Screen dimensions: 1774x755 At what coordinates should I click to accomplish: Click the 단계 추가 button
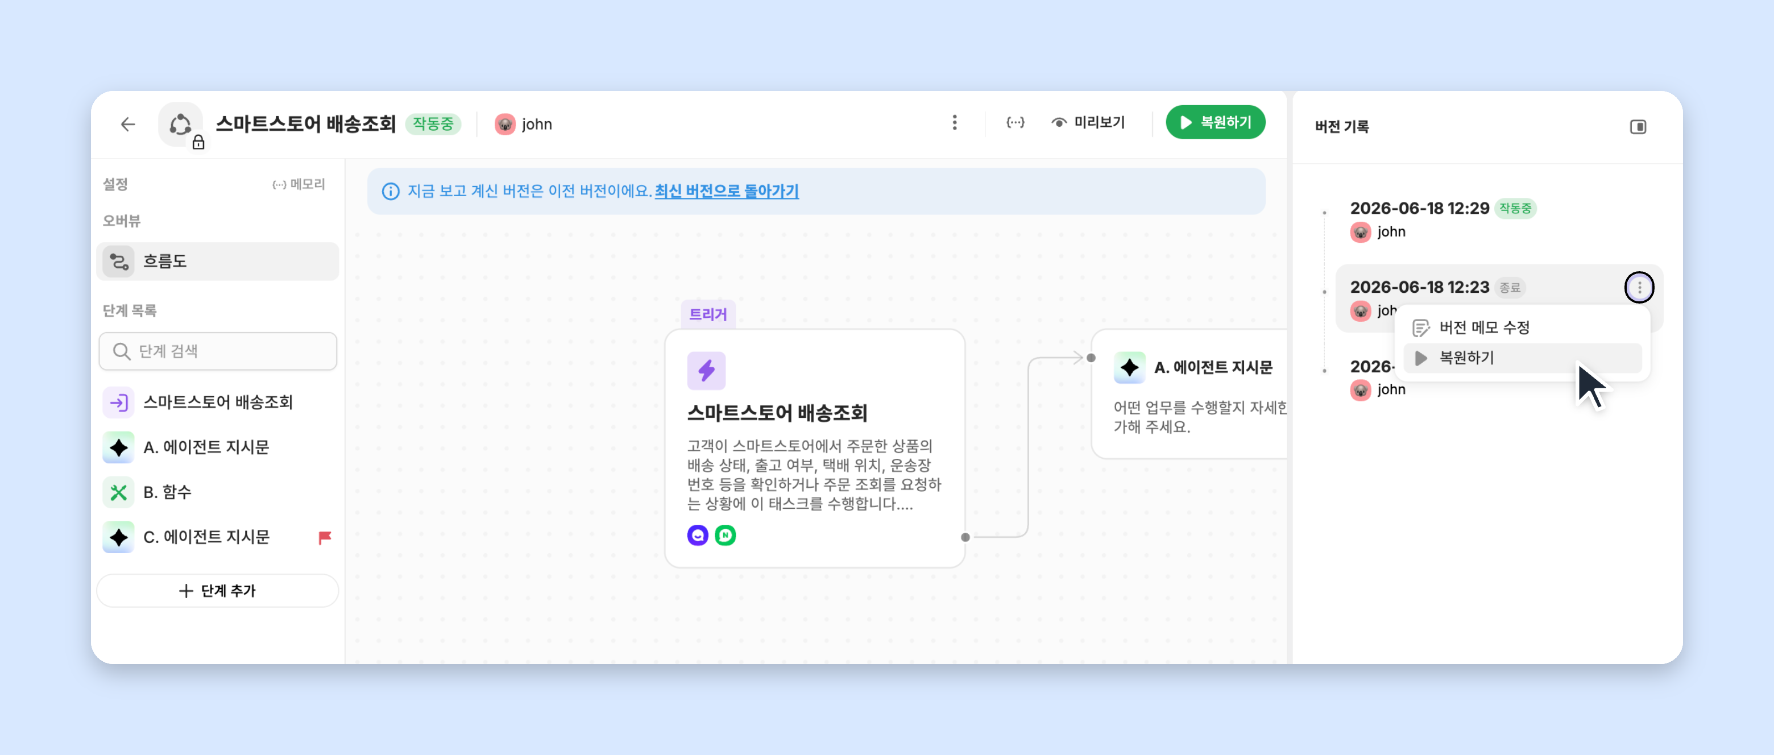click(218, 590)
